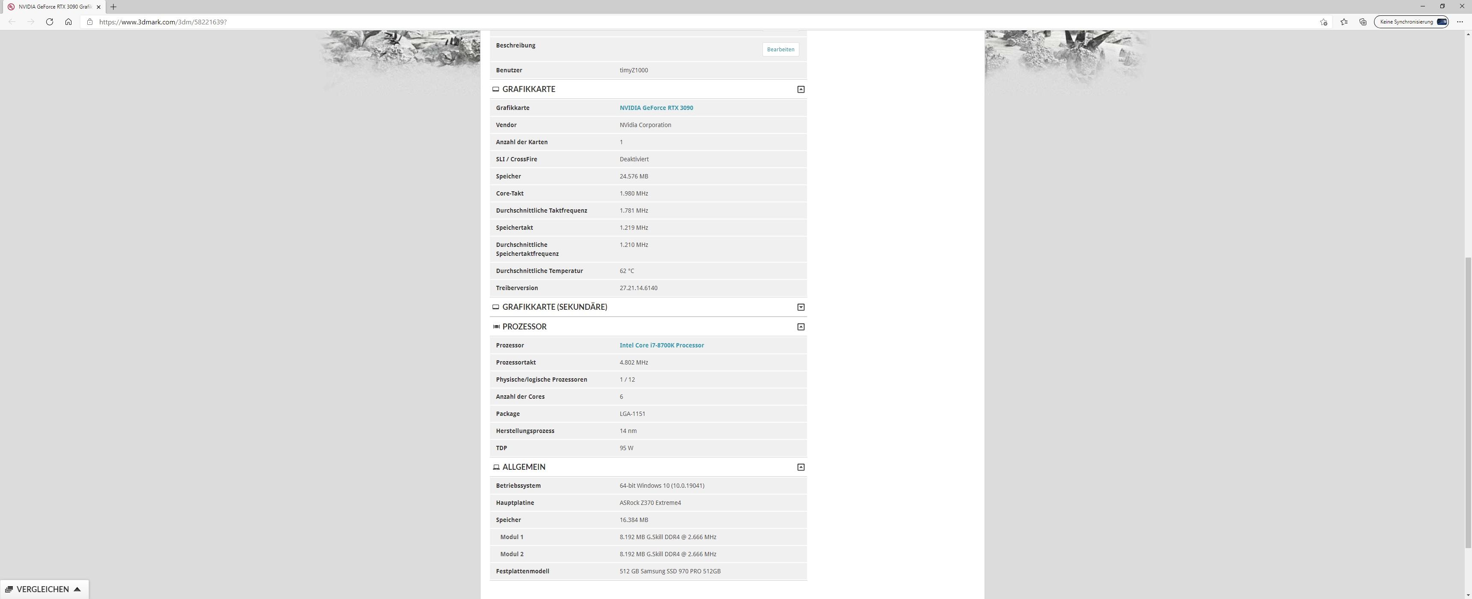Click the VERGLEICHEN stack icon
Screen dimensions: 1472x599
click(9, 589)
